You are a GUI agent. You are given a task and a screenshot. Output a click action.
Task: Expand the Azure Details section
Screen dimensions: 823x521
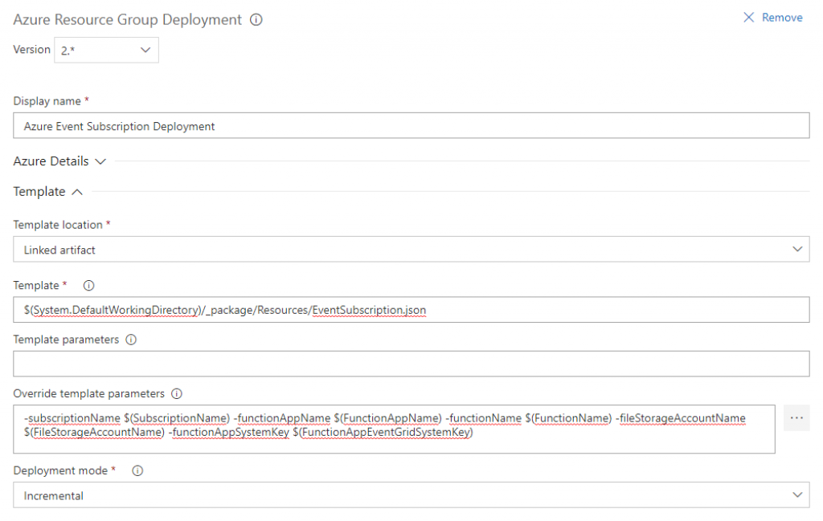tap(59, 161)
